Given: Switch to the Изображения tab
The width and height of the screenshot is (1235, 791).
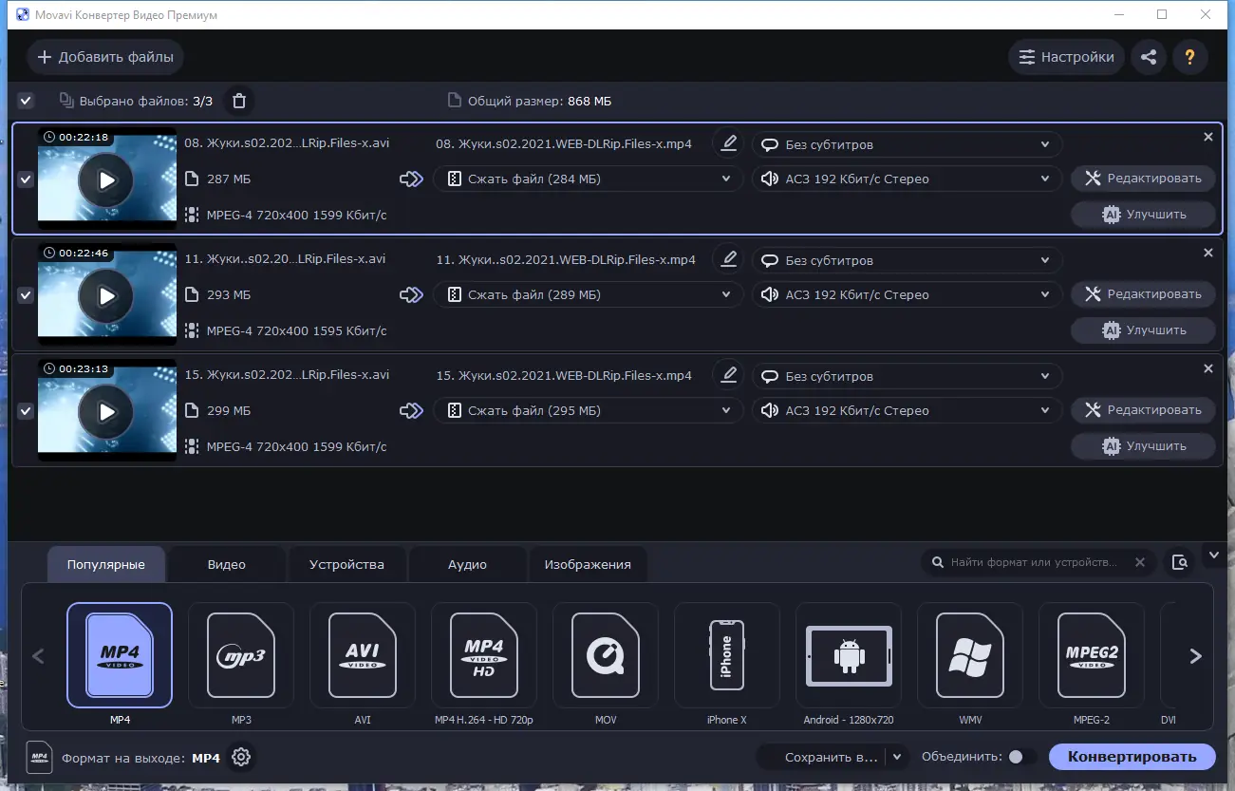Looking at the screenshot, I should point(588,564).
